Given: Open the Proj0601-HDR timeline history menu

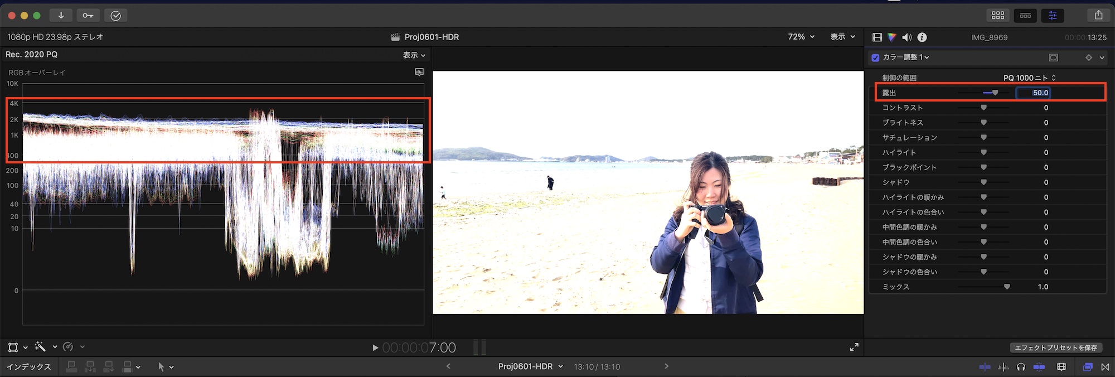Looking at the screenshot, I should point(530,366).
